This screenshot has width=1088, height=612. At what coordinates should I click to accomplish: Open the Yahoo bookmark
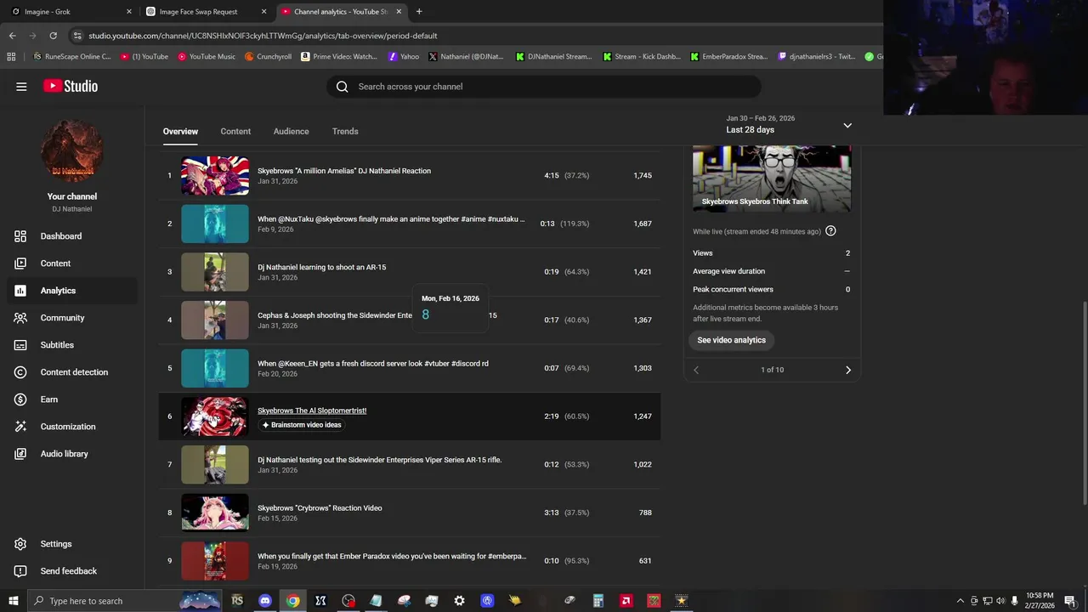tap(403, 57)
